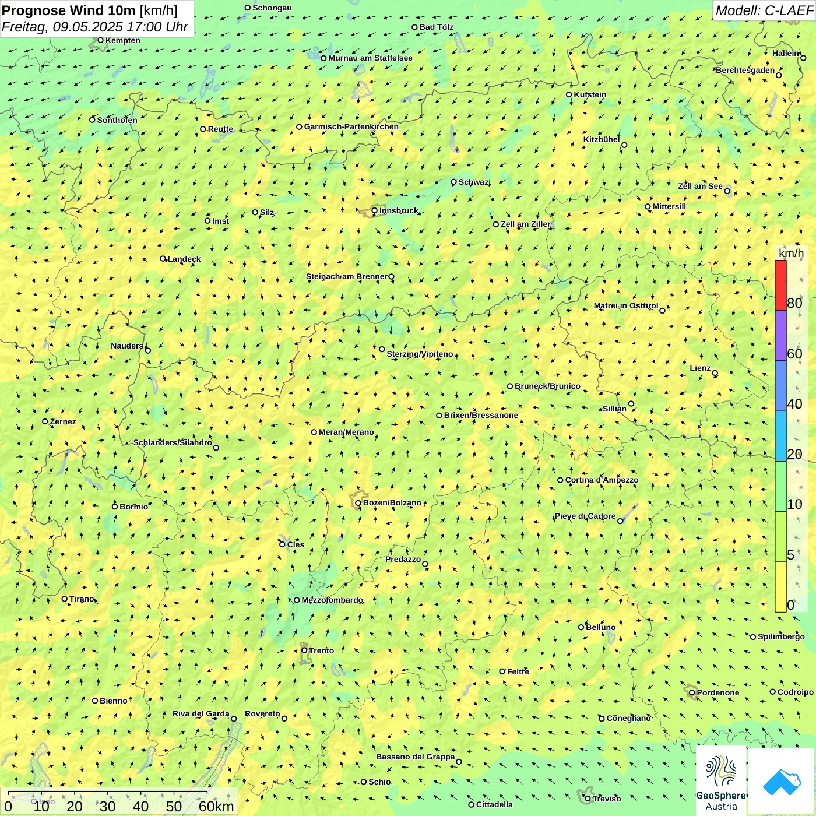The height and width of the screenshot is (816, 816).
Task: Click the Cortina d'Ampezzo label
Action: pyautogui.click(x=602, y=480)
